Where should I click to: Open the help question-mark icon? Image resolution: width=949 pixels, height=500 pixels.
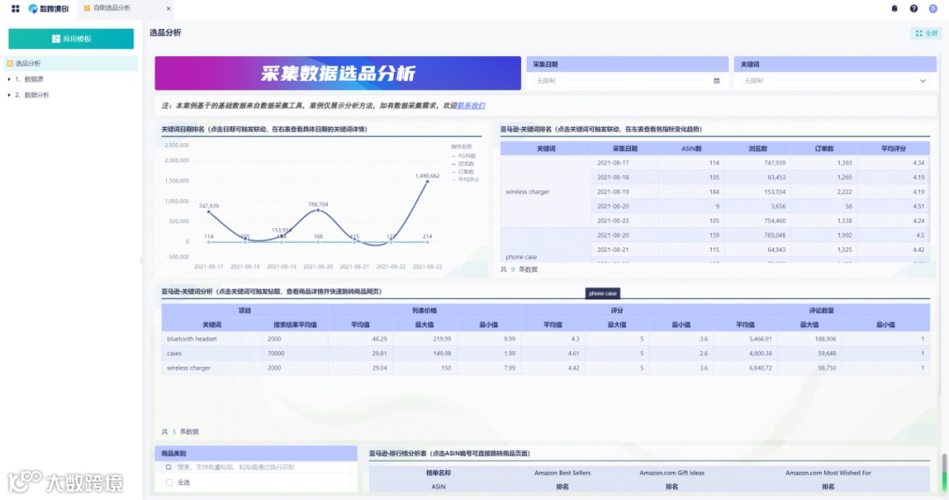pyautogui.click(x=914, y=9)
